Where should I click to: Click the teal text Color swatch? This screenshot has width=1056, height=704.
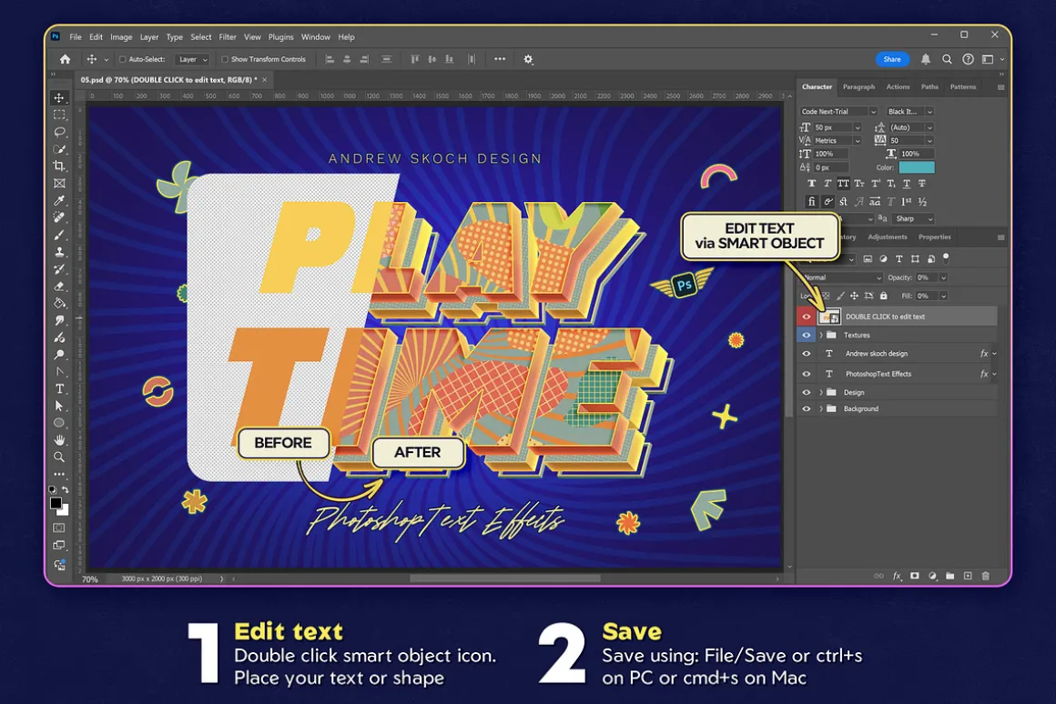(917, 167)
